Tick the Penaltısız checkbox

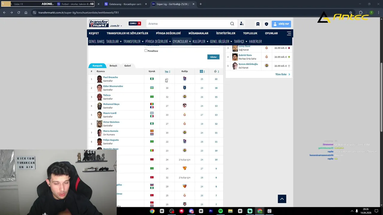146,50
